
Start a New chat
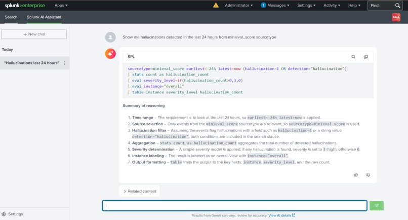pos(34,34)
